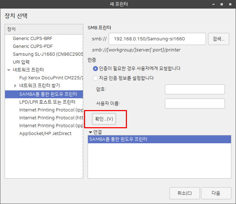Click the 검색... browse button
Image resolution: width=236 pixels, height=204 pixels.
point(218,39)
